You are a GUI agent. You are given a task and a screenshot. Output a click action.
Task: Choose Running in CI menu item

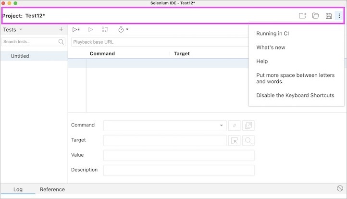tap(273, 34)
